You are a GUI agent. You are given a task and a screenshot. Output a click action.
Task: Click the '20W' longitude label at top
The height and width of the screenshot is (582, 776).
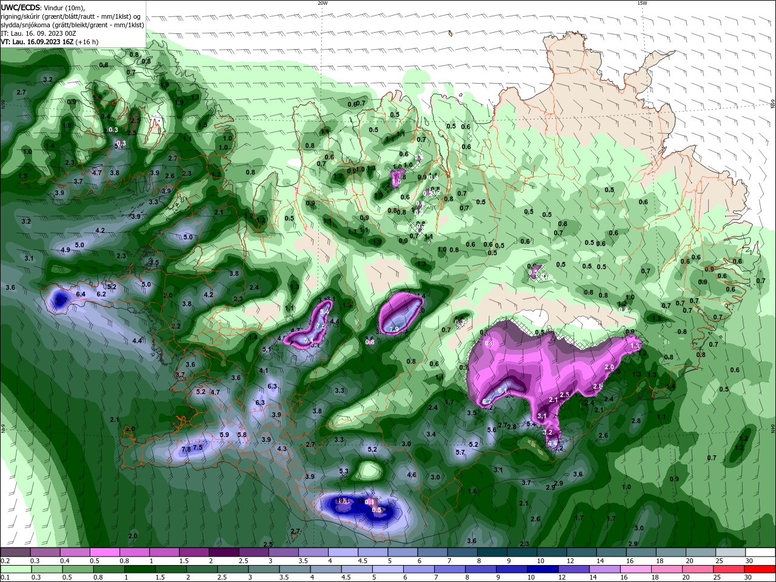(323, 3)
